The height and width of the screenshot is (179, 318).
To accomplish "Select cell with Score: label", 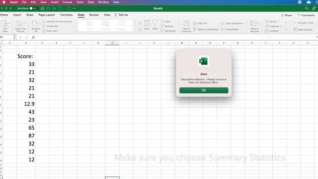I will (26, 56).
